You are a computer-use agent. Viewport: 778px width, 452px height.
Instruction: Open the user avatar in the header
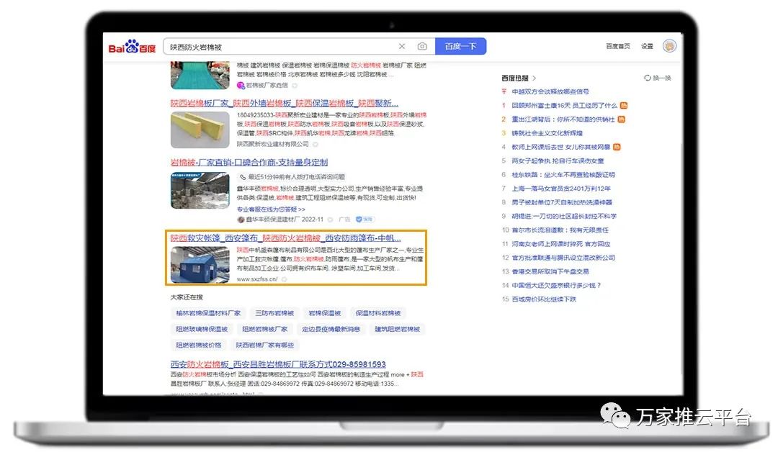669,46
